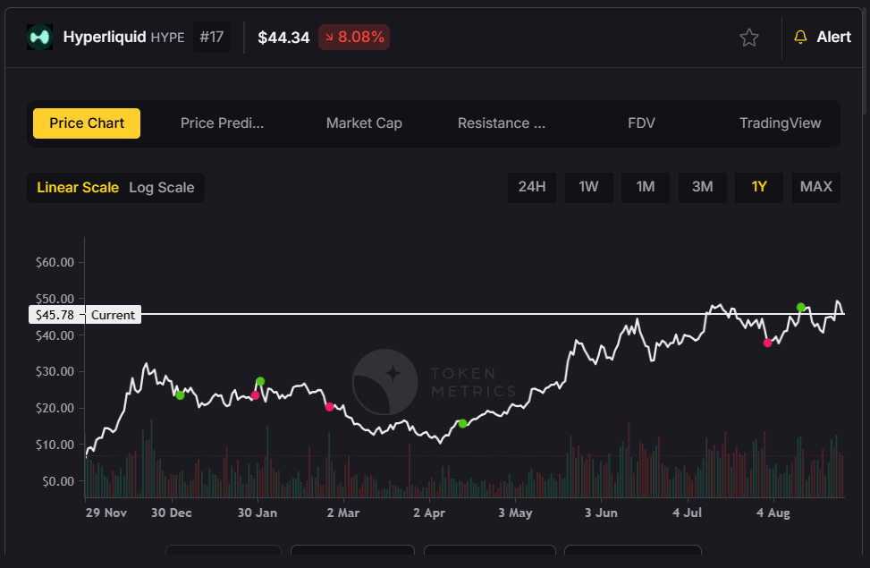Switch chart to Log Scale

point(162,188)
